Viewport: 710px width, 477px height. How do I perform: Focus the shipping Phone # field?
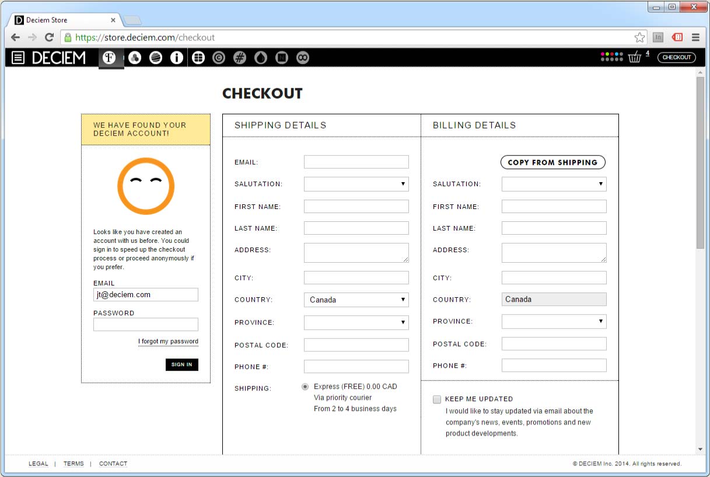(x=356, y=366)
